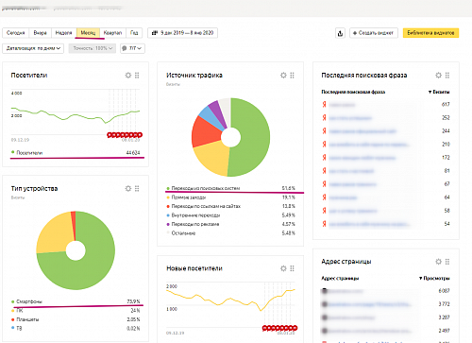Click Yandex icon in row with 210 visits
The image size is (472, 343).
click(324, 144)
